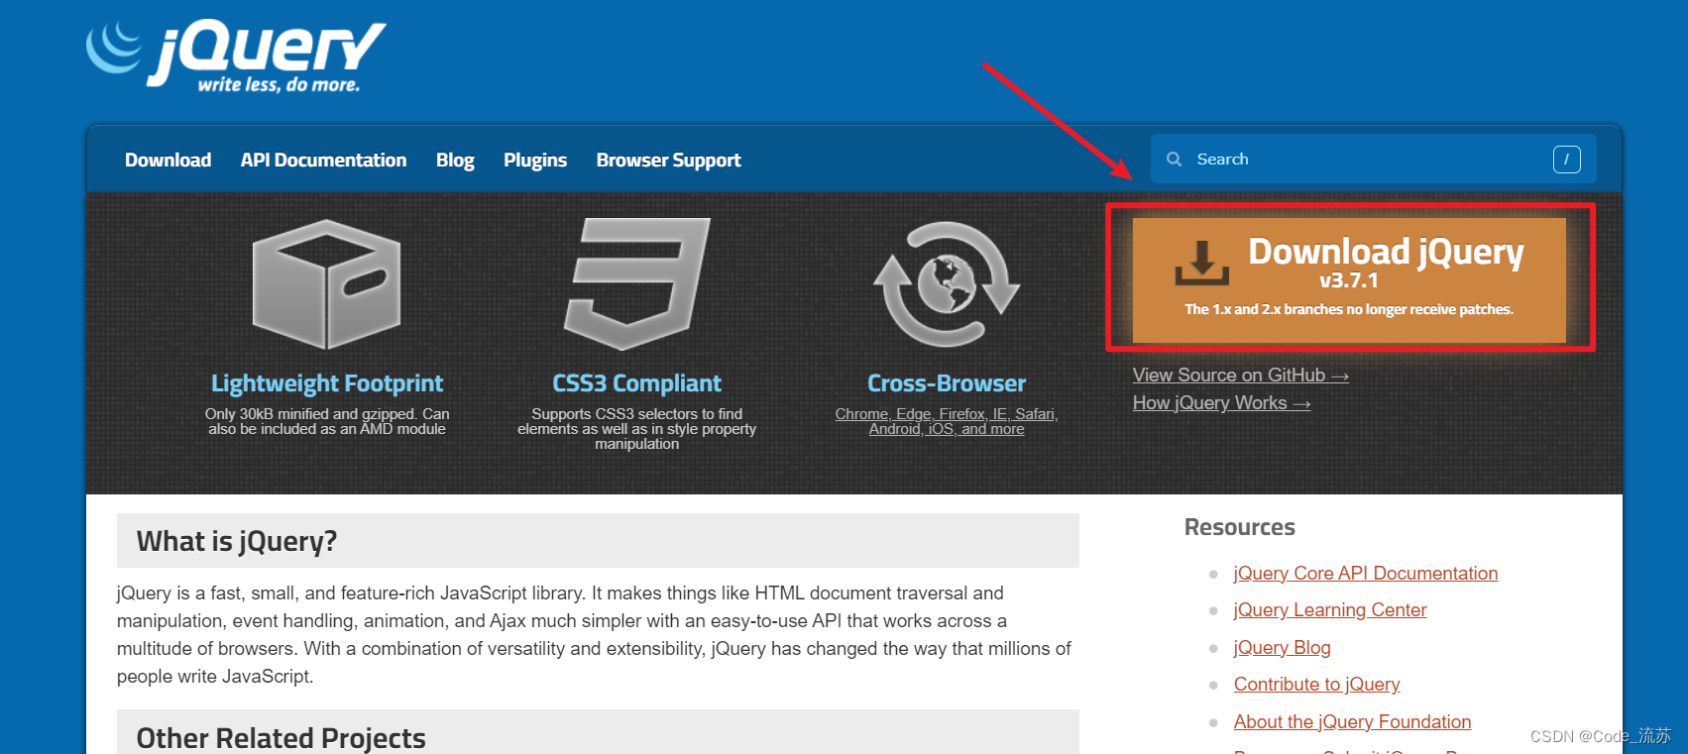Click the search magnifier icon
Viewport: 1688px width, 754px height.
pyautogui.click(x=1174, y=160)
